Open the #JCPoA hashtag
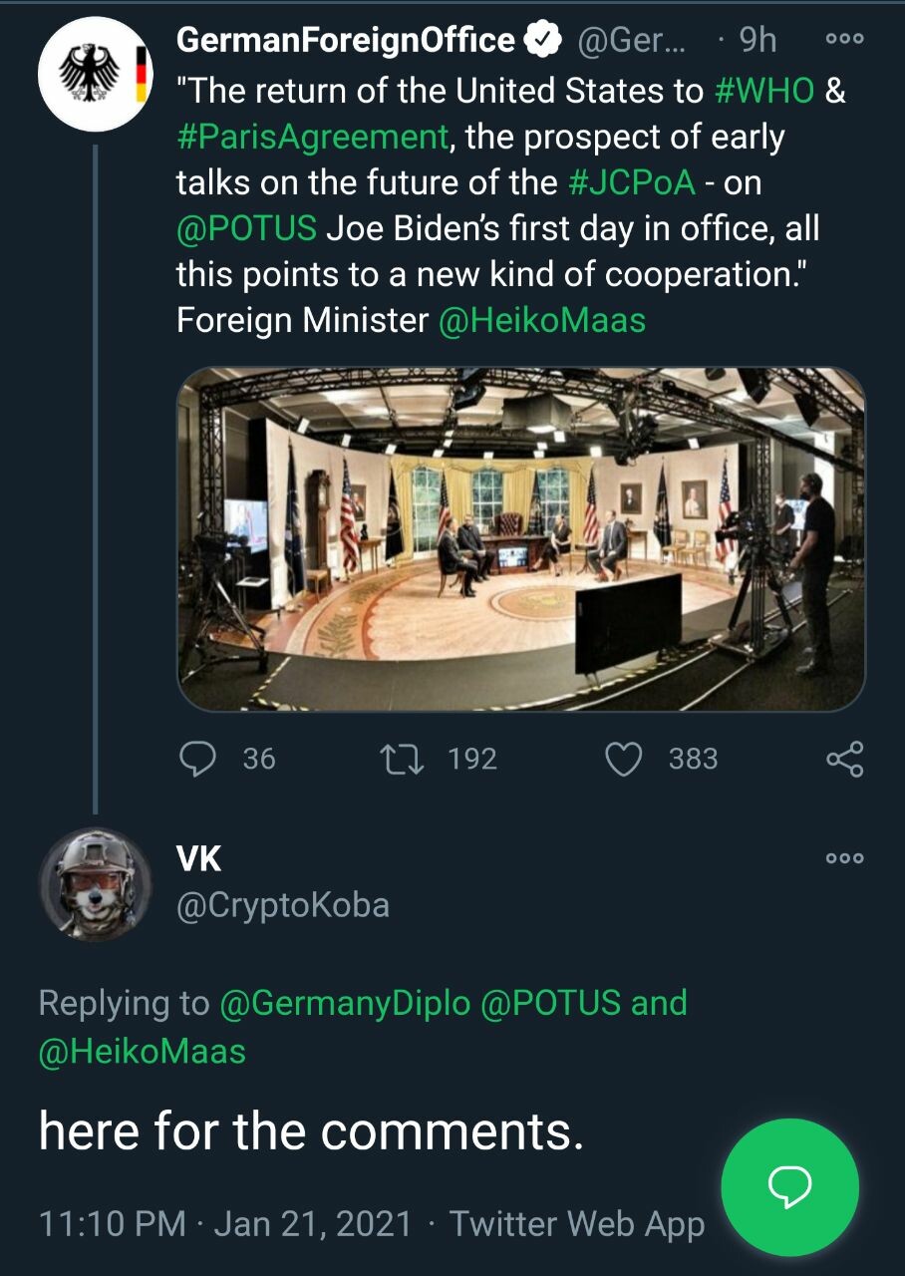Screen dimensions: 905x1276 click(x=630, y=182)
